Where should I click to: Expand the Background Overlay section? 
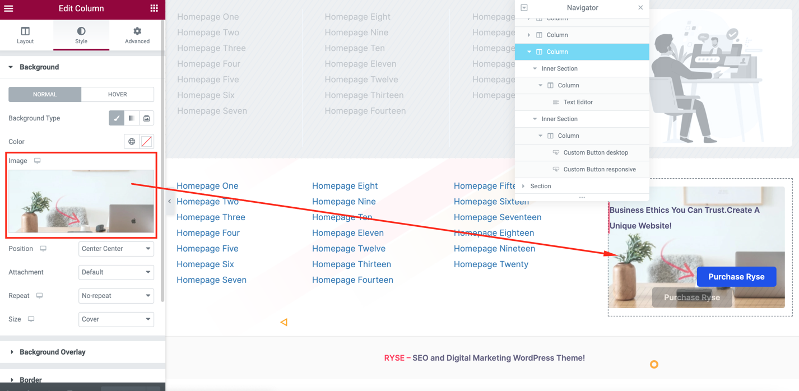52,352
